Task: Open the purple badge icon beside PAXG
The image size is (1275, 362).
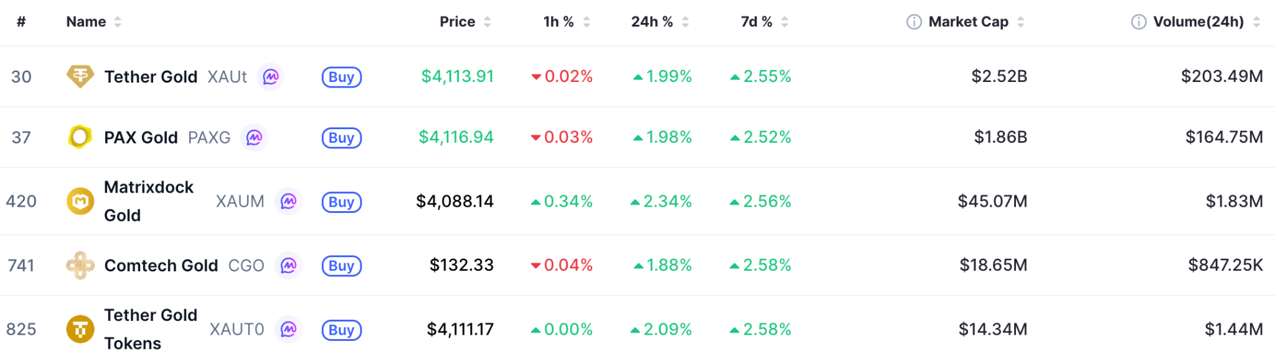Action: [254, 137]
